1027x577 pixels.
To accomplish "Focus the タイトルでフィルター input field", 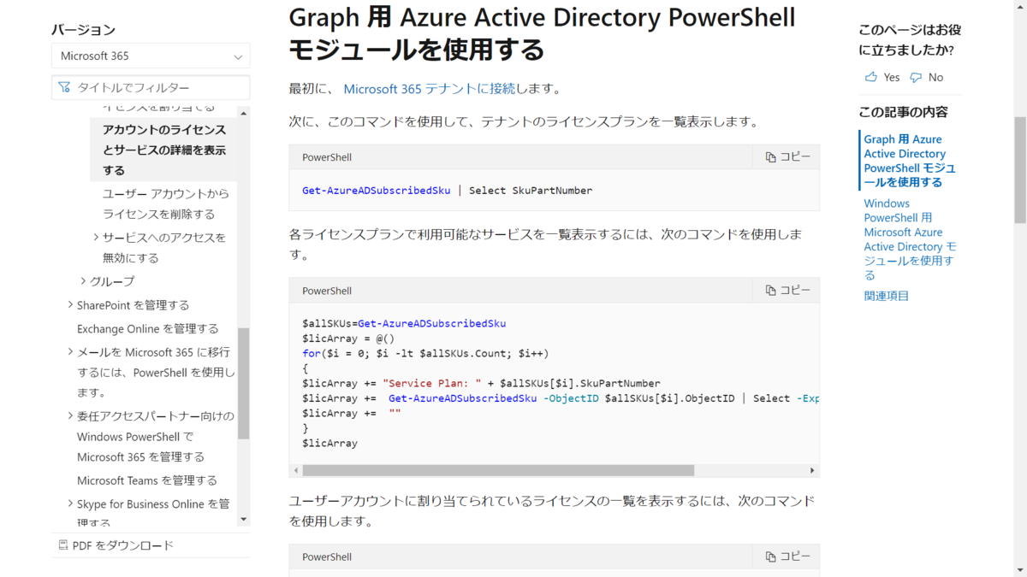I will tap(151, 87).
